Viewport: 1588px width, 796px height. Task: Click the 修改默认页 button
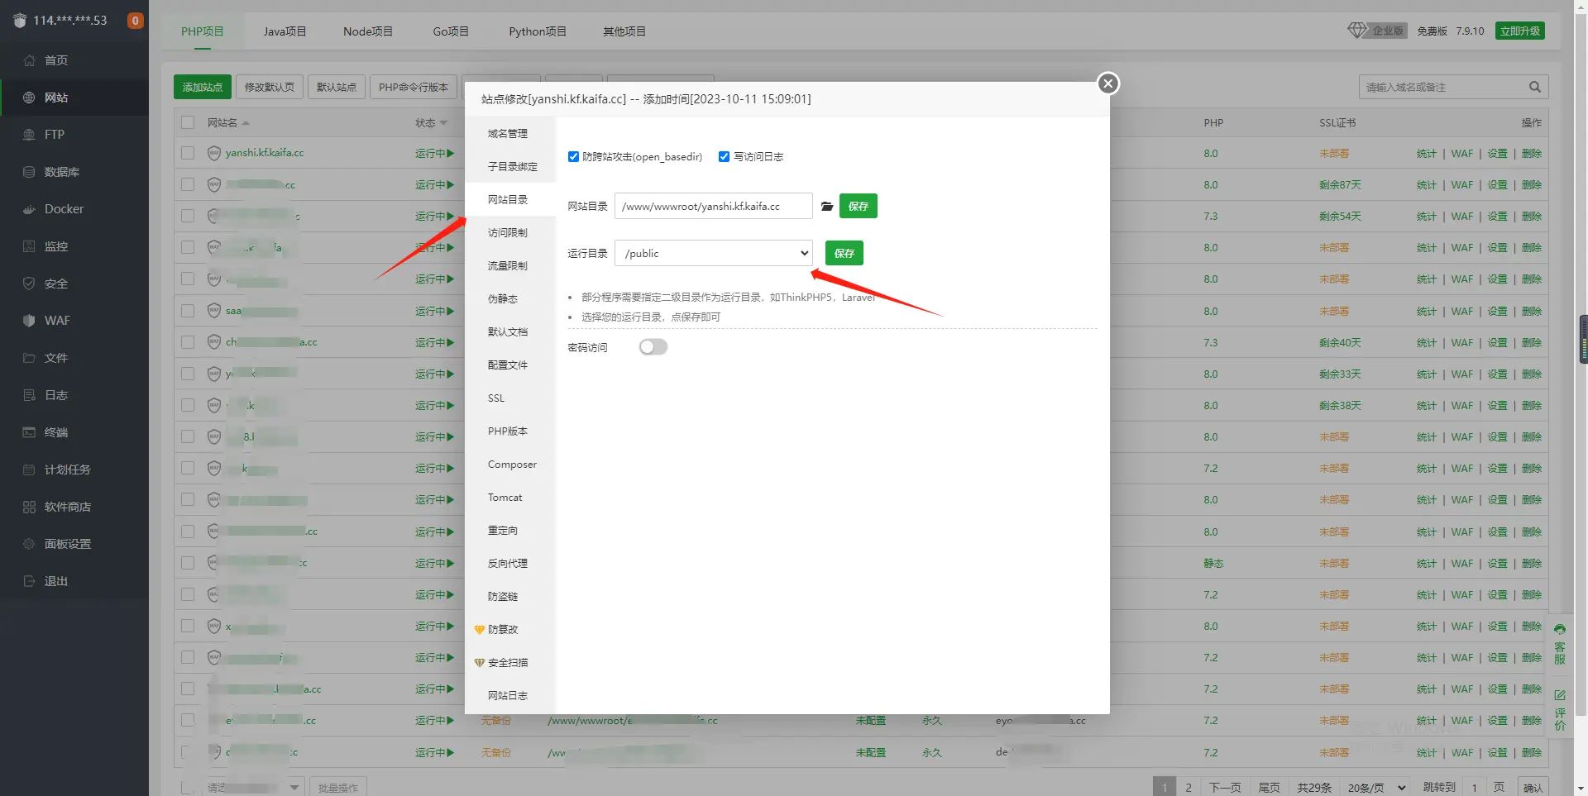point(270,87)
